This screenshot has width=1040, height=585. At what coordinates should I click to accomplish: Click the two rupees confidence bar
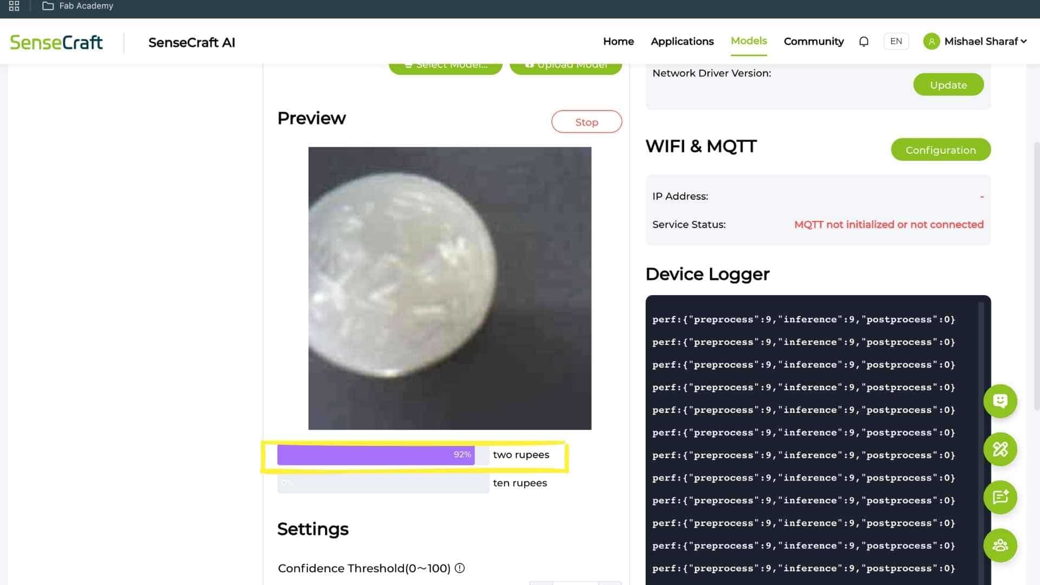pyautogui.click(x=375, y=455)
